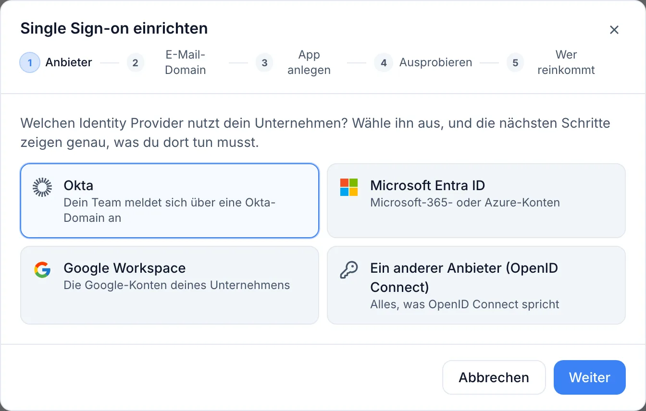Click text 'Microsoft-365- oder Azure-Konten'
646x411 pixels.
click(x=465, y=203)
